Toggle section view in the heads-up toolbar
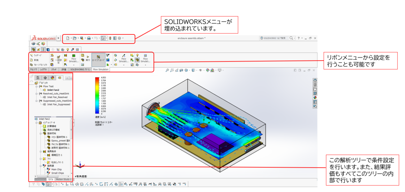Screen dimensions: 405x192 coord(181,70)
